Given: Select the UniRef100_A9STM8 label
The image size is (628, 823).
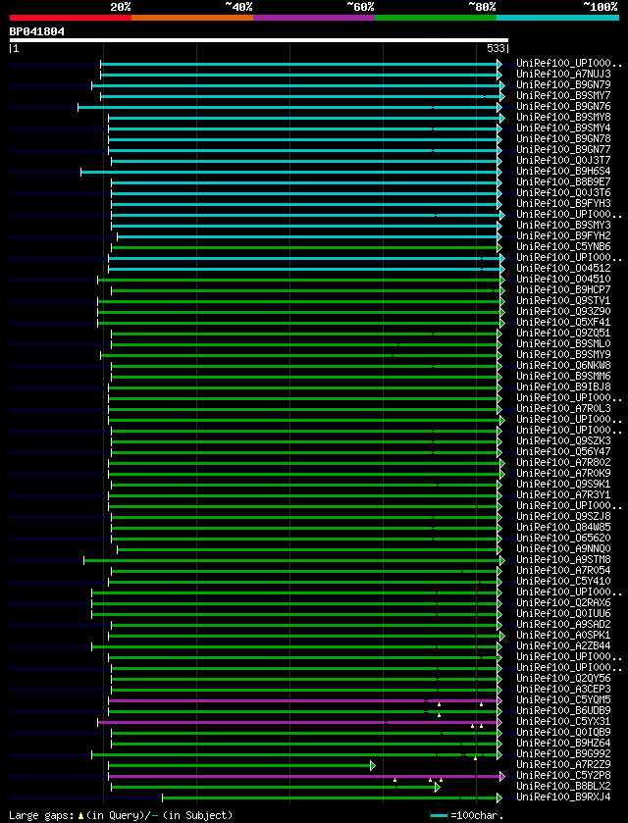Looking at the screenshot, I should [563, 559].
